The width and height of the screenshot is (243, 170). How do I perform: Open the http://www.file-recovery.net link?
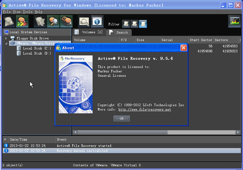pyautogui.click(x=144, y=109)
